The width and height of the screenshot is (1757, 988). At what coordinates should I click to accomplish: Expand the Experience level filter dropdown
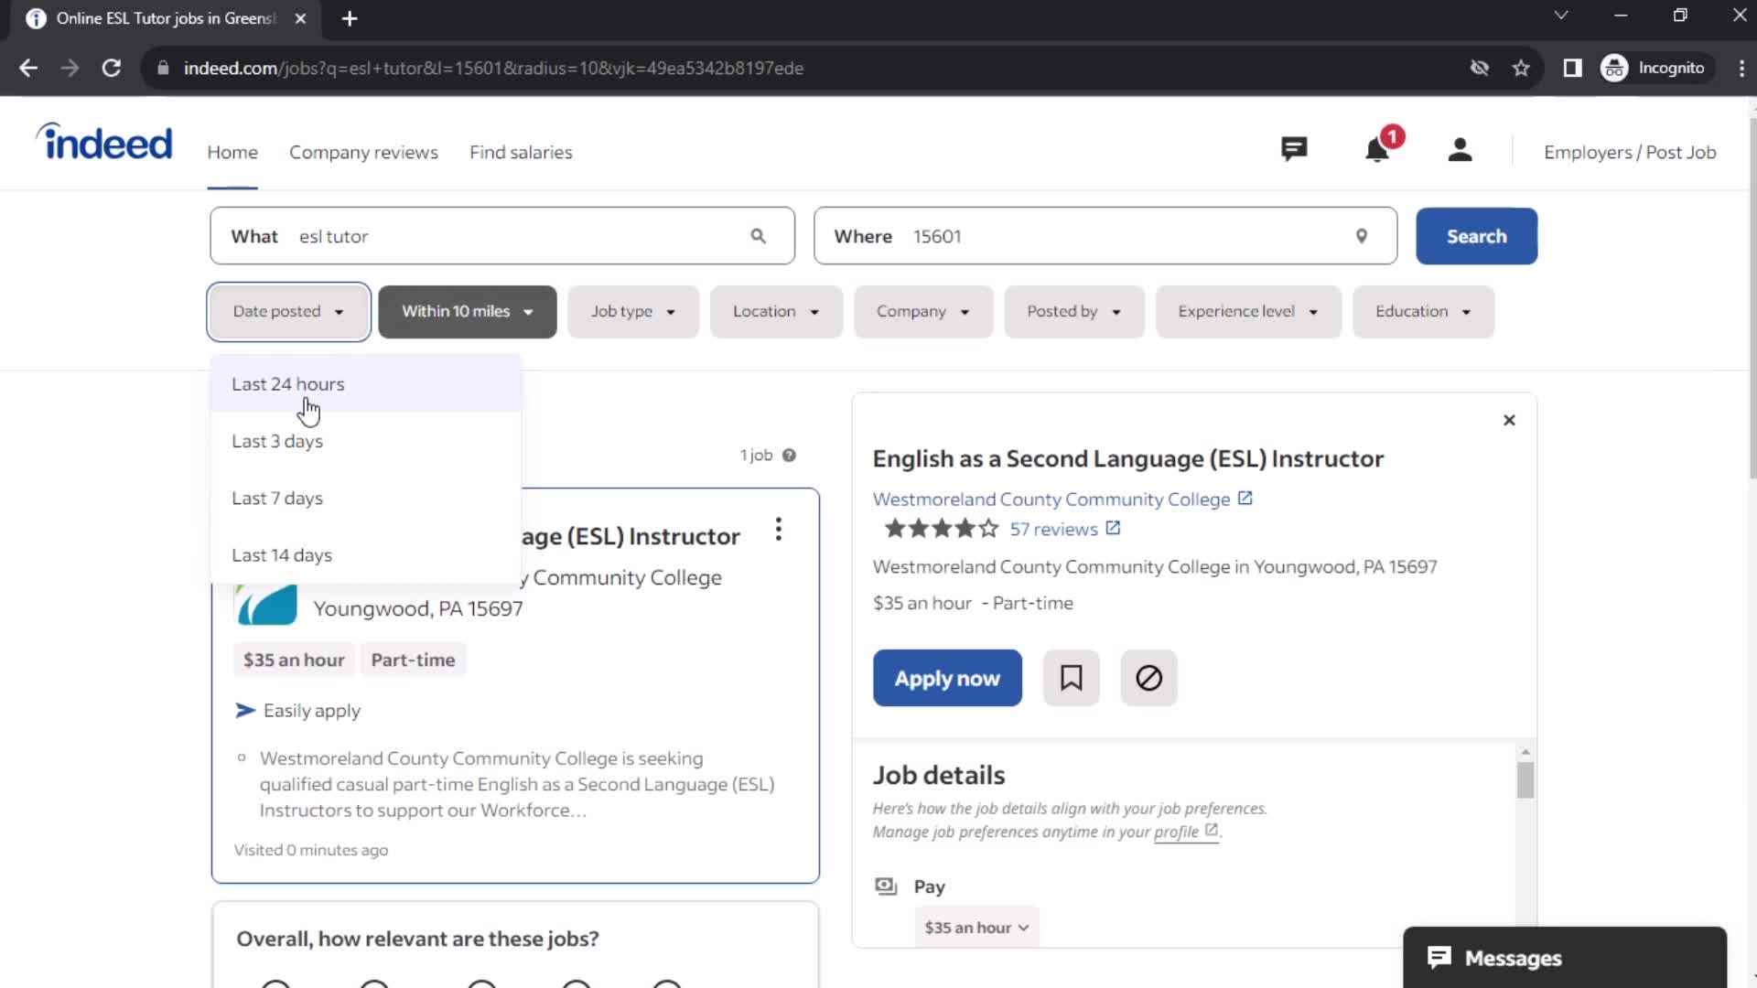(x=1248, y=311)
